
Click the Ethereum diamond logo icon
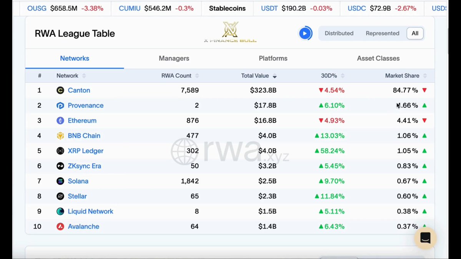pyautogui.click(x=60, y=120)
